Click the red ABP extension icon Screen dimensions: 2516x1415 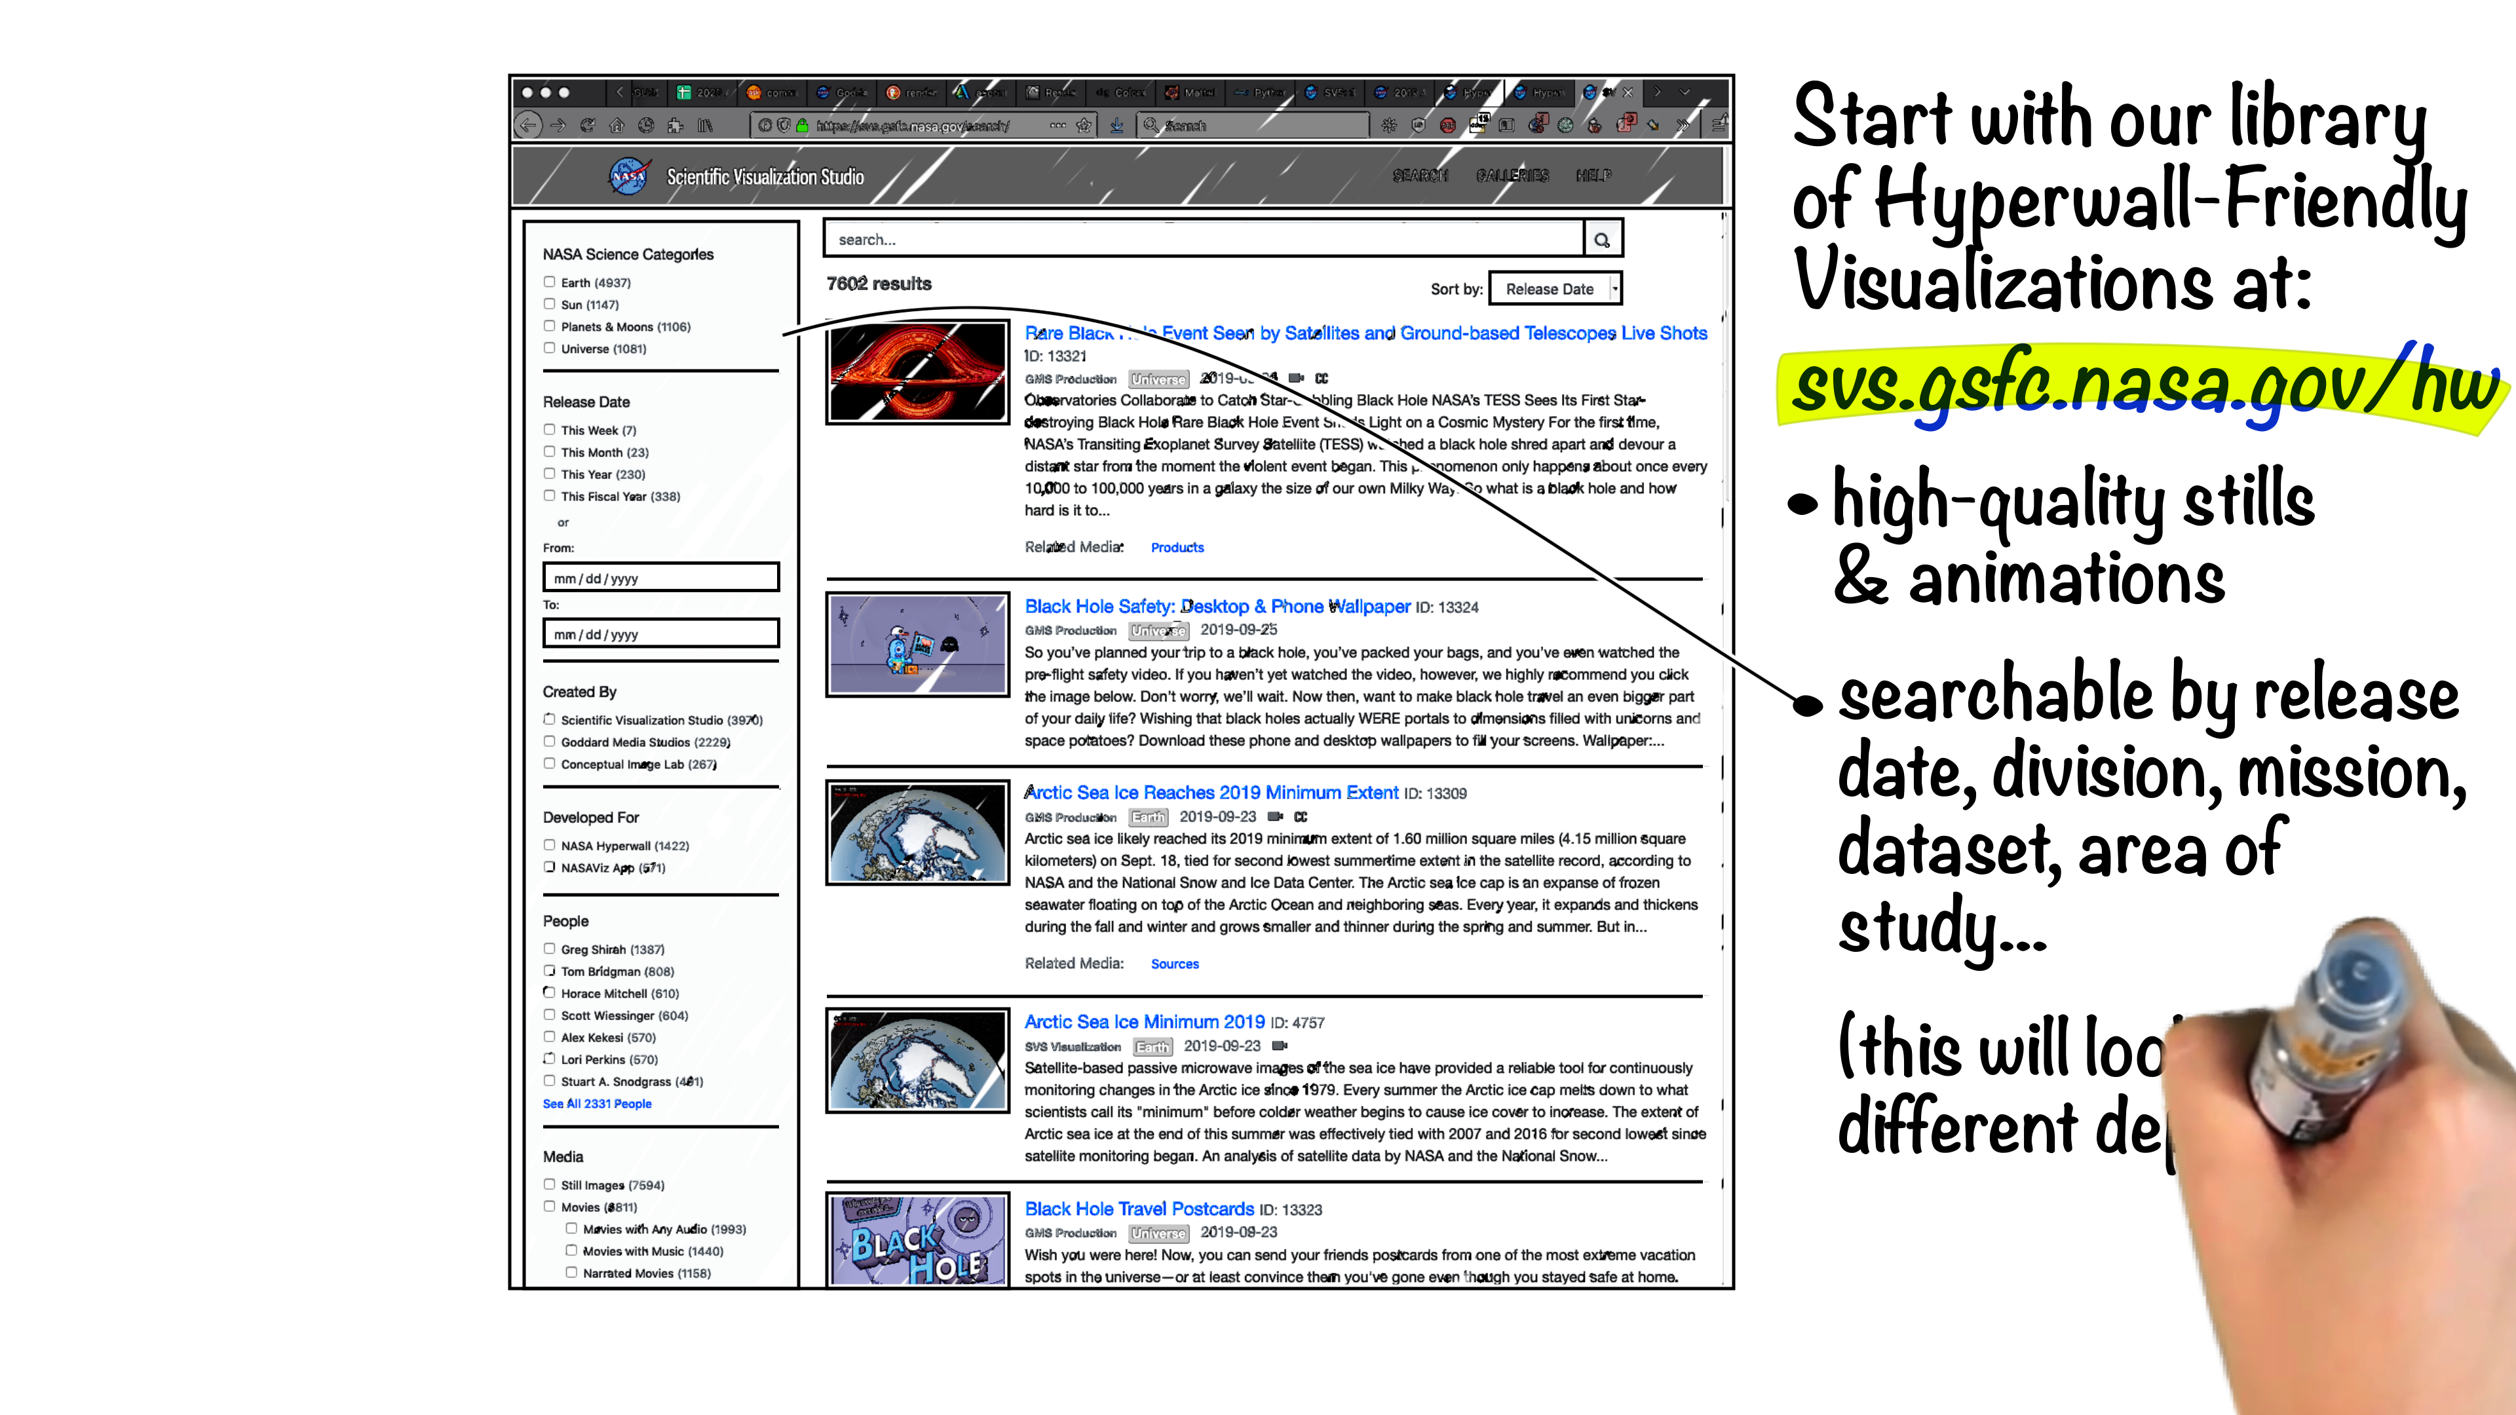[1447, 125]
